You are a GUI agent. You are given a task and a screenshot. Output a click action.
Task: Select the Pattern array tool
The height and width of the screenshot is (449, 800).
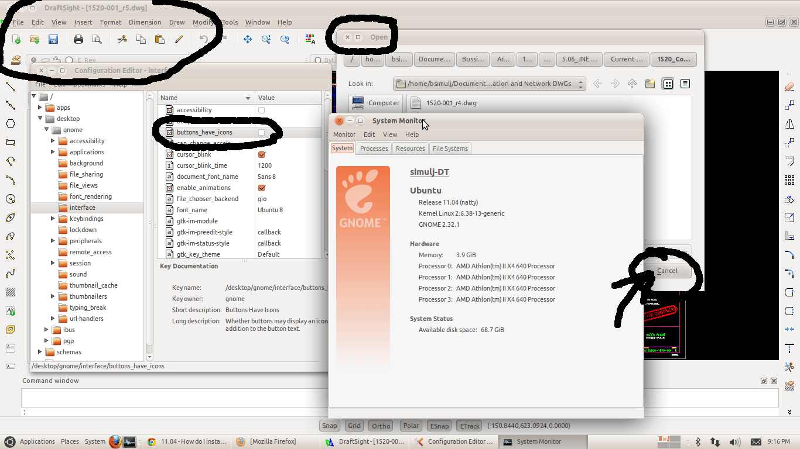(x=789, y=180)
